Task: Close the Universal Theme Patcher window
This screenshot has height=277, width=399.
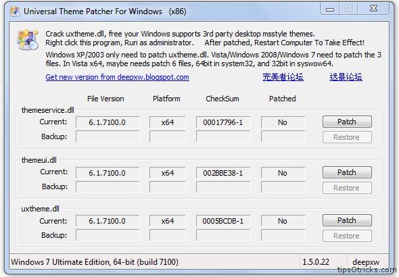Action: coord(373,8)
